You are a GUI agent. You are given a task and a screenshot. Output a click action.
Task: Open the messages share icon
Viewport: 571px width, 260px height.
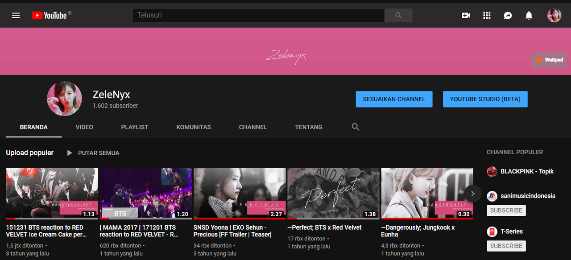click(508, 15)
